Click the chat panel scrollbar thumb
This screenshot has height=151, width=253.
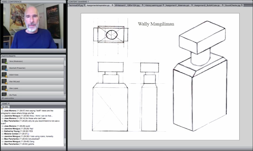[65, 141]
